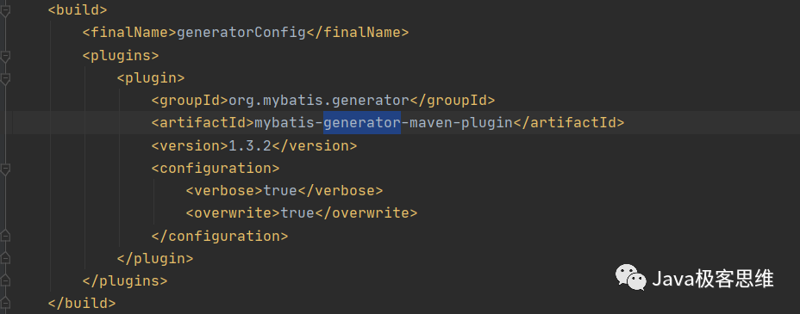This screenshot has width=800, height=314.
Task: Click the opening <configuration> tag text
Action: pyautogui.click(x=216, y=168)
